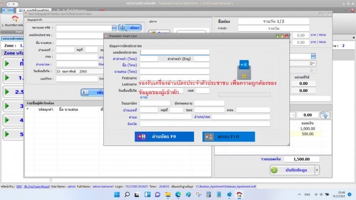Click the Apartment house app icon on the taskbar
This screenshot has width=356, height=200.
pyautogui.click(x=239, y=195)
